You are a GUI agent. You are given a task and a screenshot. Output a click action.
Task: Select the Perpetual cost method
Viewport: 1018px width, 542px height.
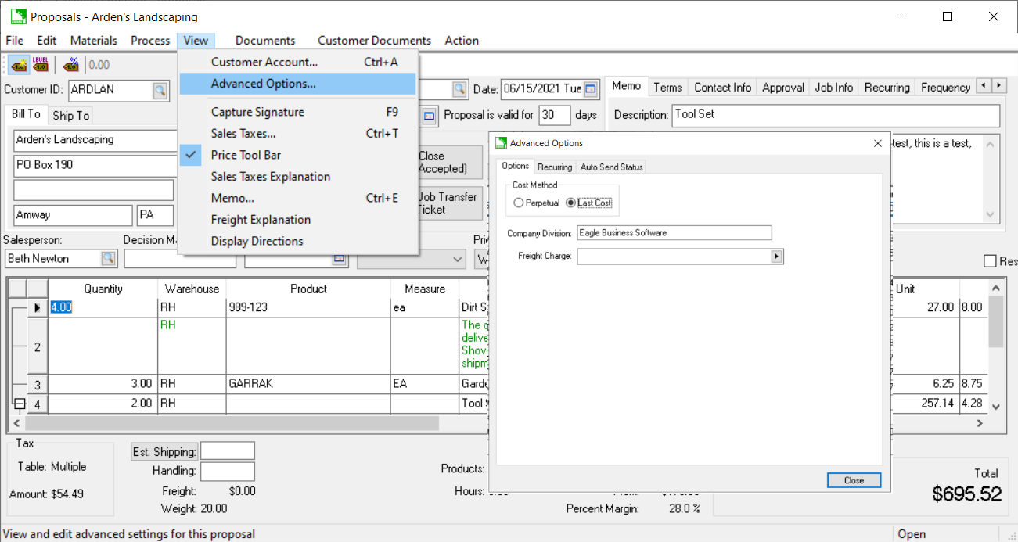pyautogui.click(x=519, y=203)
